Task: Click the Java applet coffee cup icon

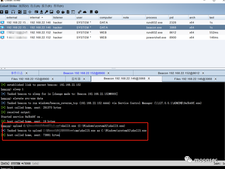Action: (63, 12)
